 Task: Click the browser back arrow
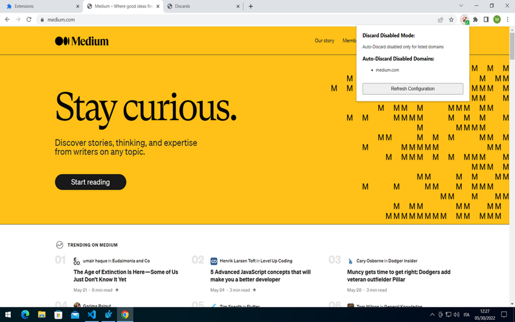[x=7, y=19]
